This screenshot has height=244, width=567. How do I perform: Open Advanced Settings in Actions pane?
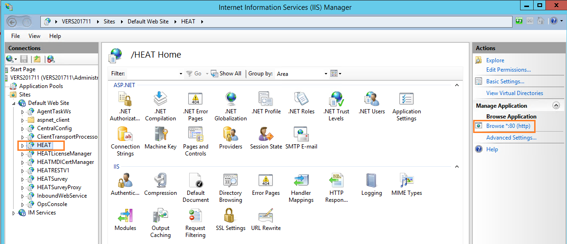pos(511,138)
